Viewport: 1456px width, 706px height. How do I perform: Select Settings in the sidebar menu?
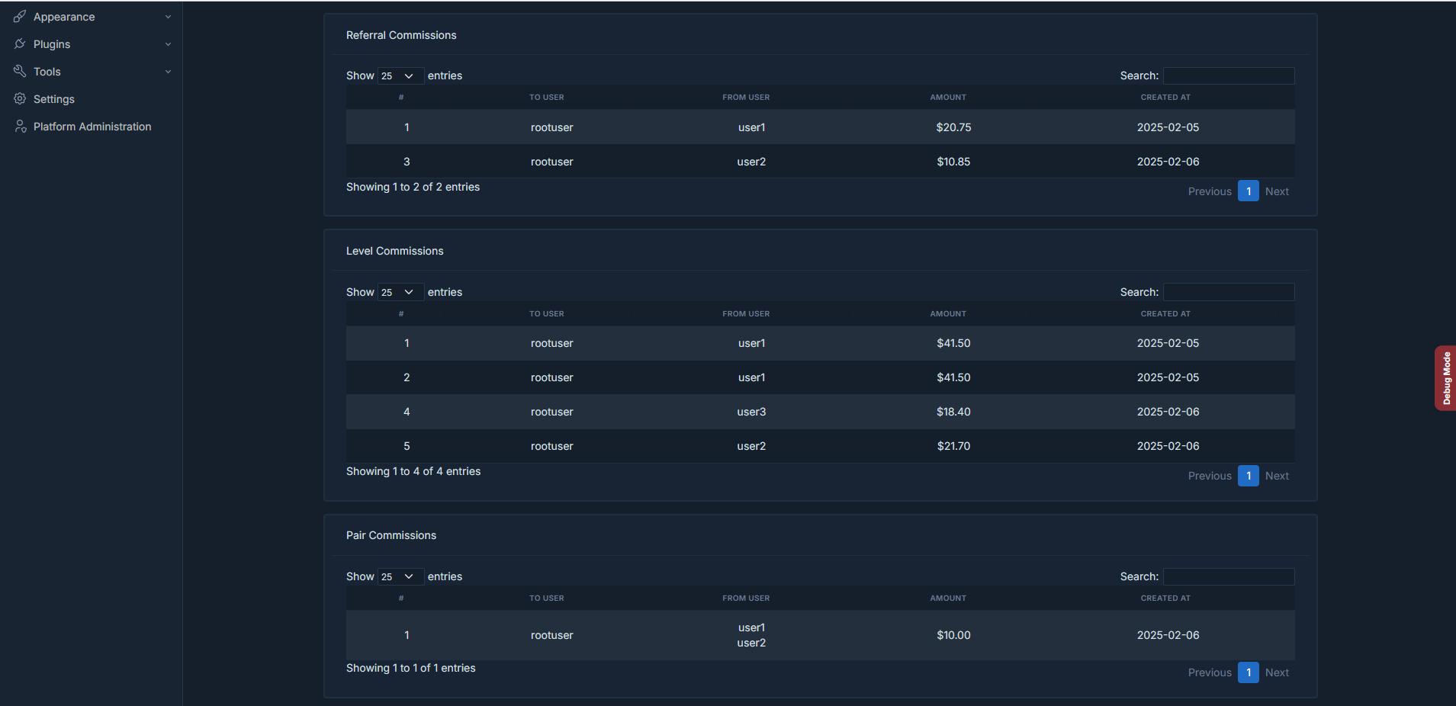[53, 98]
